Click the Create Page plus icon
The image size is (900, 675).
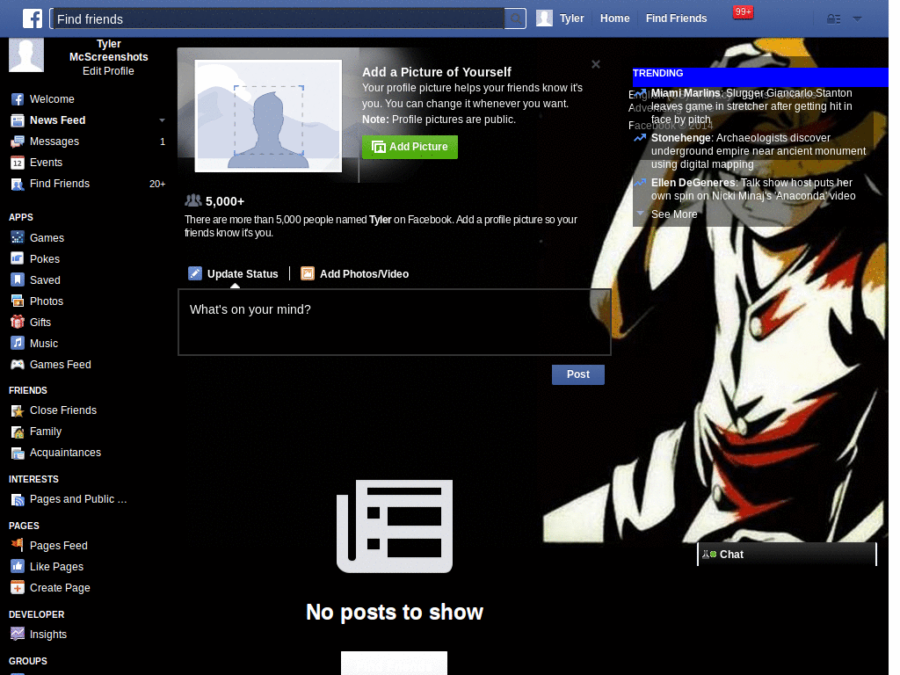click(18, 588)
